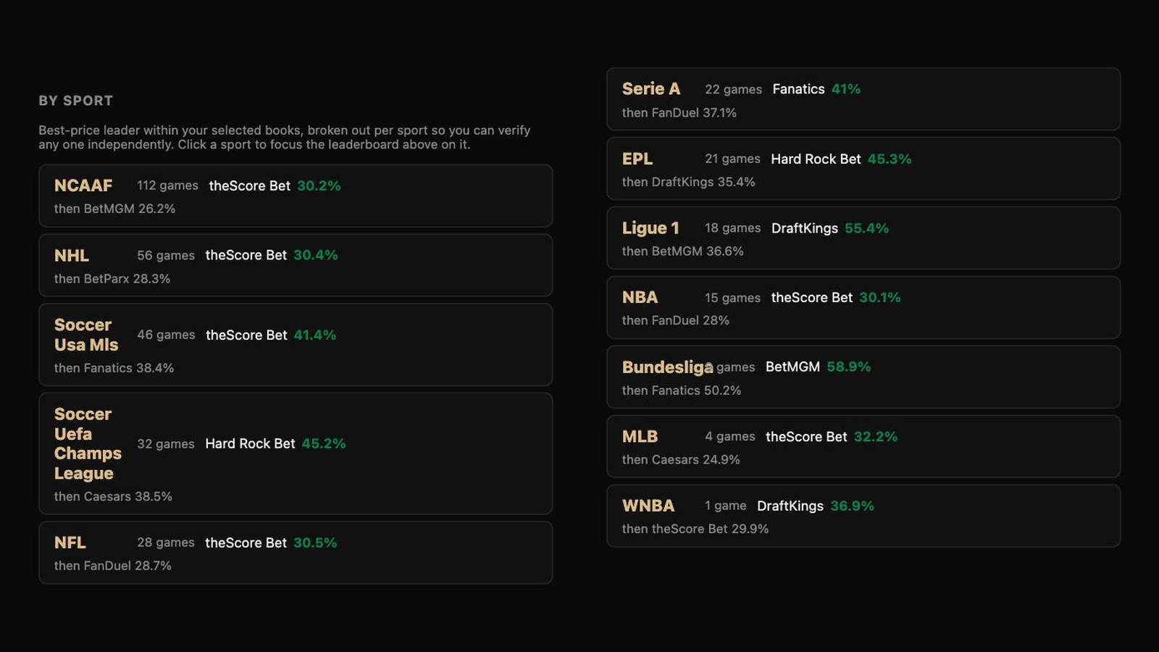The image size is (1159, 652).
Task: Click 'then BetParx 28.3%' runner-up text
Action: pos(112,279)
